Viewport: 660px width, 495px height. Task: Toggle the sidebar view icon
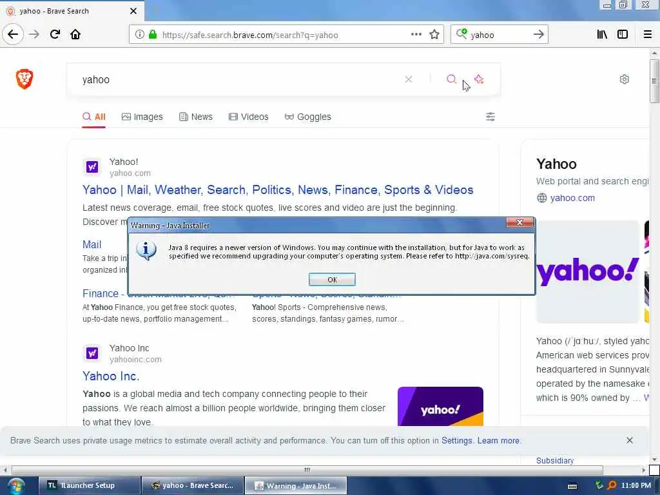click(623, 34)
